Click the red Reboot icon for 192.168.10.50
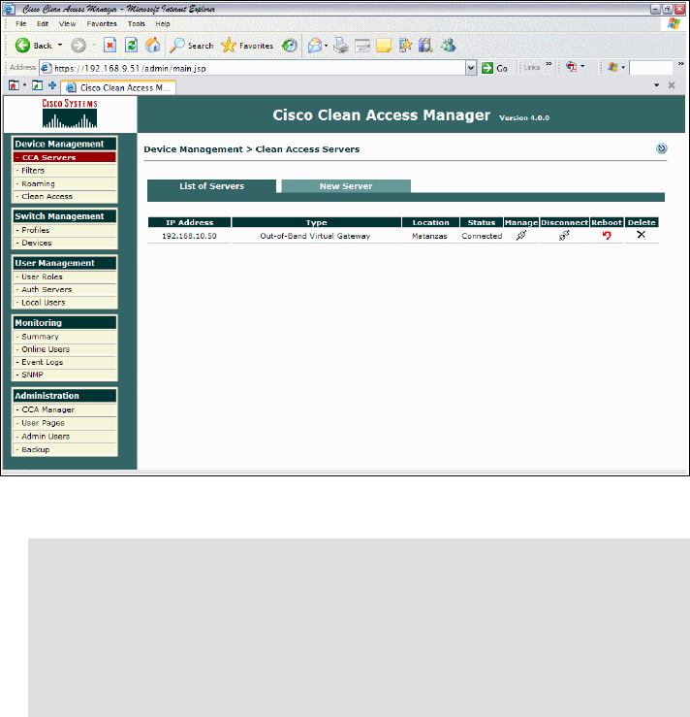 607,235
